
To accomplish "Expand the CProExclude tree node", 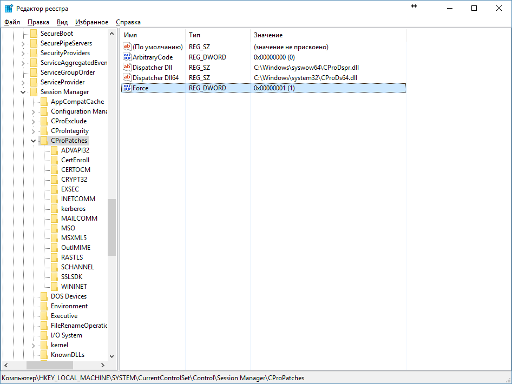I will pyautogui.click(x=34, y=121).
